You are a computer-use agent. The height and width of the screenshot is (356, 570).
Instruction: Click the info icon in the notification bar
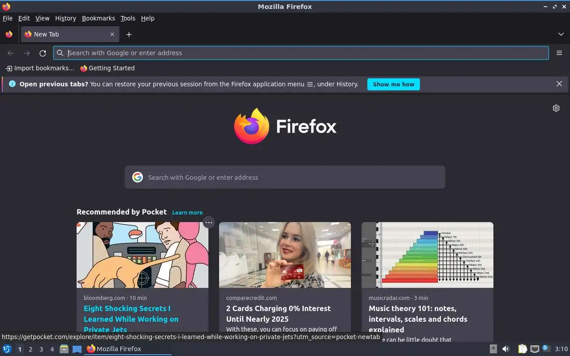[x=12, y=84]
